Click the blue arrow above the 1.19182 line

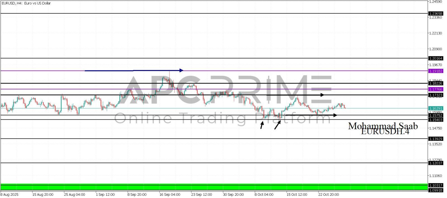pos(134,70)
